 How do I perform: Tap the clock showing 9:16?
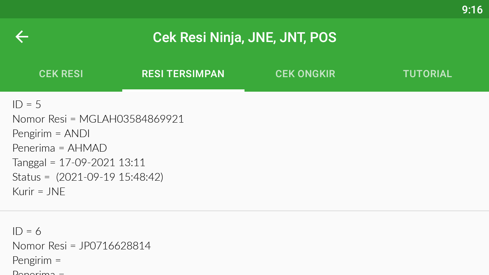point(472,9)
